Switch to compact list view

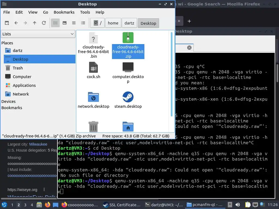[x=74, y=23]
